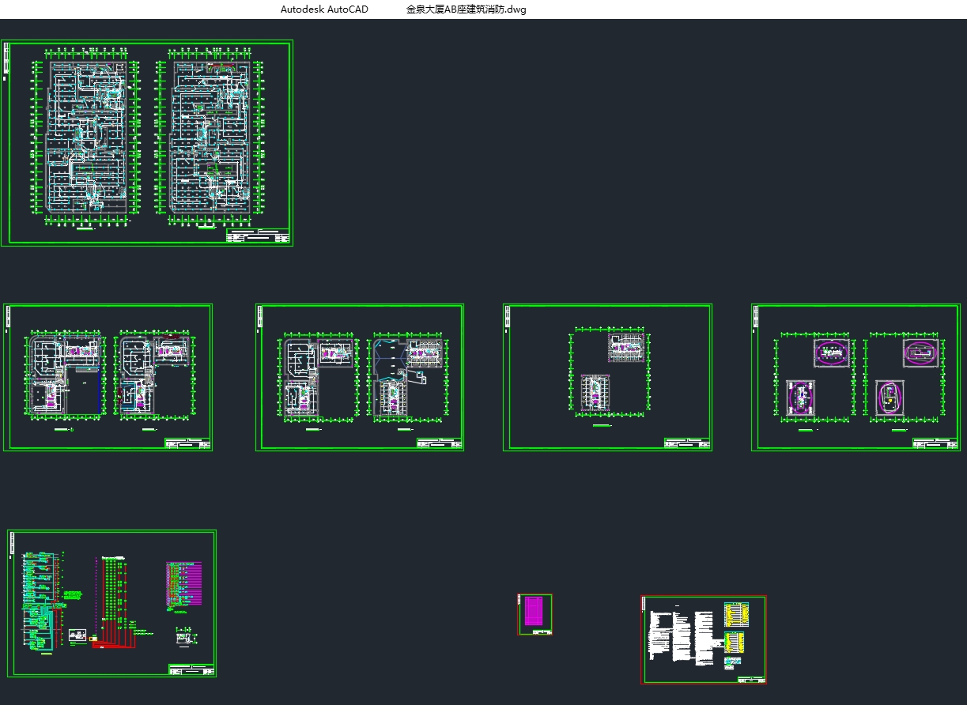Click the title block of the large top-left sheet
Screen dimensions: 967x705
258,236
